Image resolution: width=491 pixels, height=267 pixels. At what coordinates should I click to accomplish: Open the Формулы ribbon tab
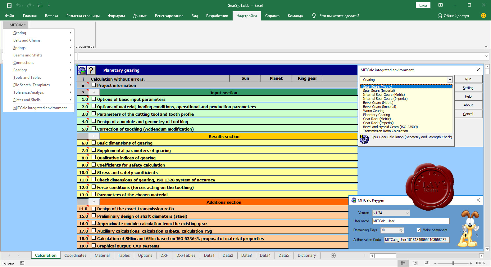(x=116, y=16)
